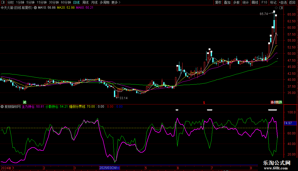
Task: Click the panel layout icon at top-left
Action: 3,2
